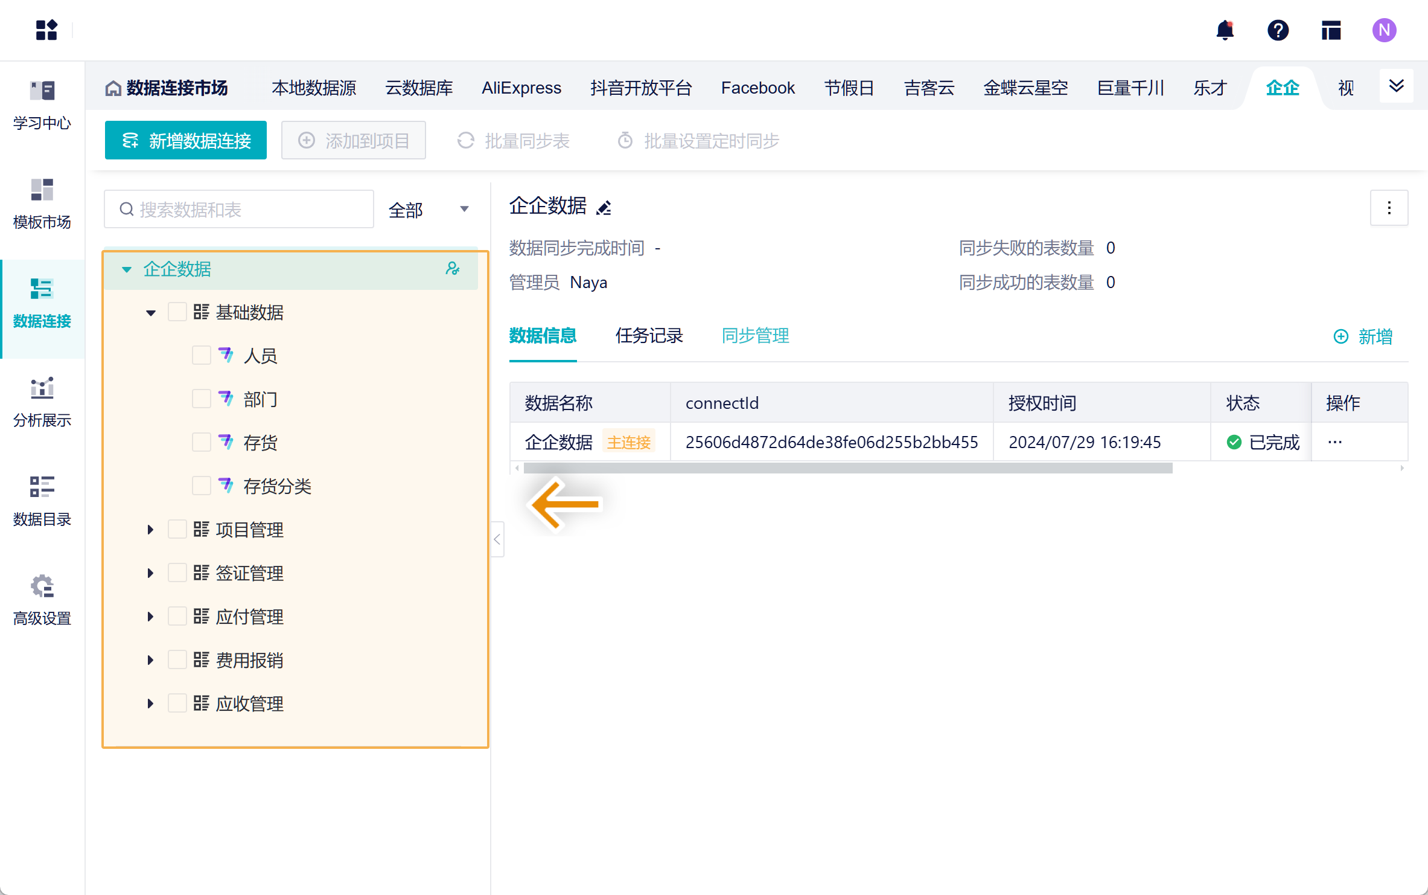The image size is (1428, 895).
Task: Click the 搜索数据和表 search field
Action: pyautogui.click(x=239, y=210)
